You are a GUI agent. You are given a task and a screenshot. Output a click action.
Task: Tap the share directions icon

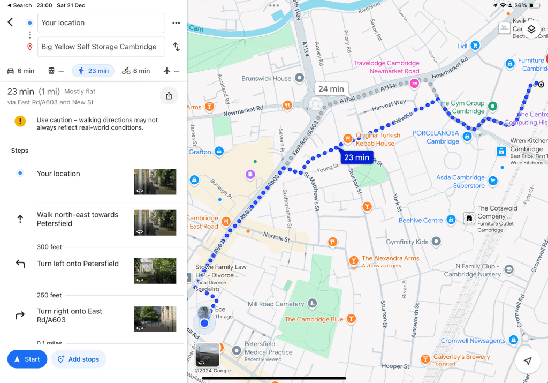(x=169, y=96)
